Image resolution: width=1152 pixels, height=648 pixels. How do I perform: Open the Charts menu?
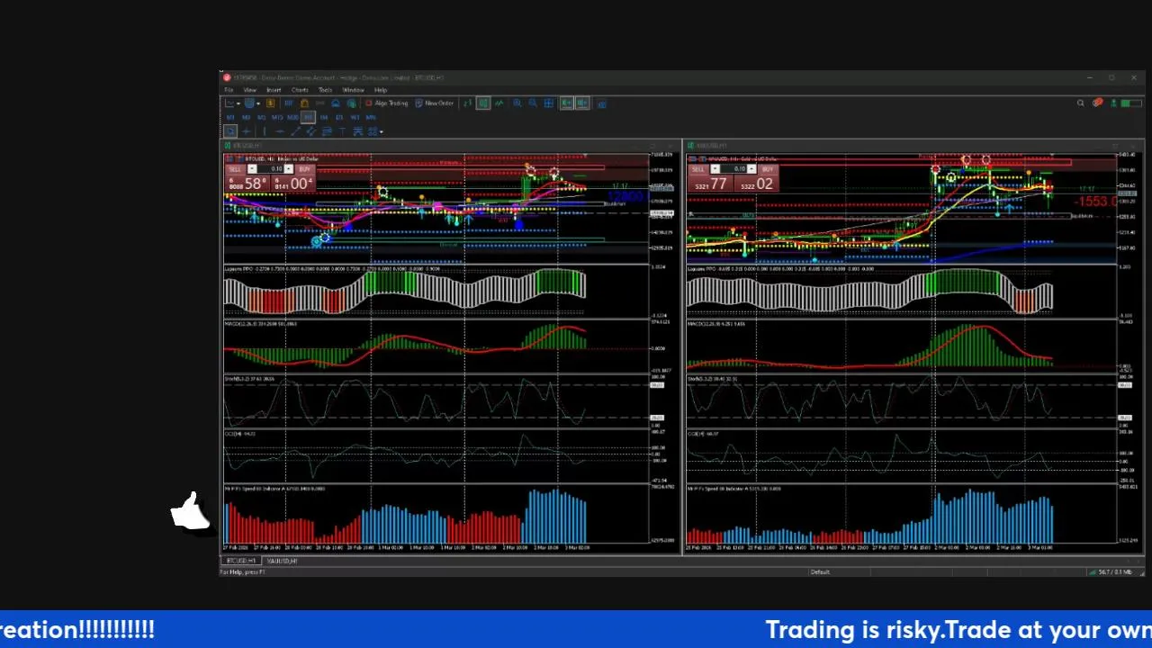pyautogui.click(x=300, y=90)
